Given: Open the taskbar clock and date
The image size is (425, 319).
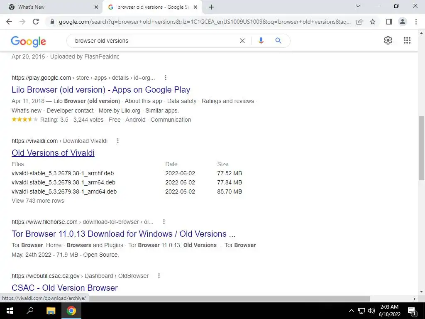Looking at the screenshot, I should click(x=389, y=311).
